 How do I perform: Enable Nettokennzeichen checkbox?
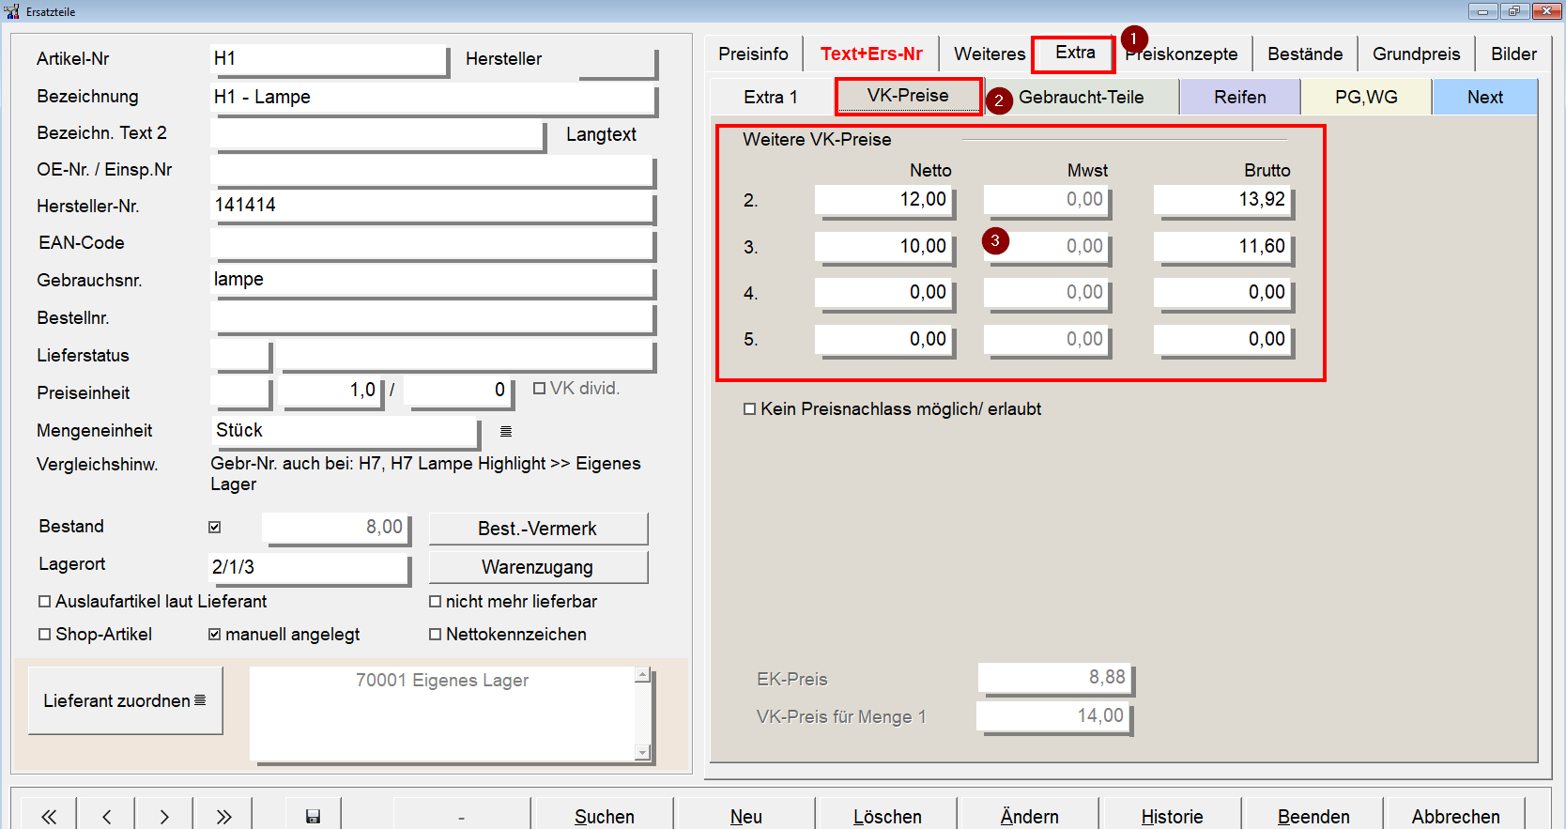click(435, 634)
